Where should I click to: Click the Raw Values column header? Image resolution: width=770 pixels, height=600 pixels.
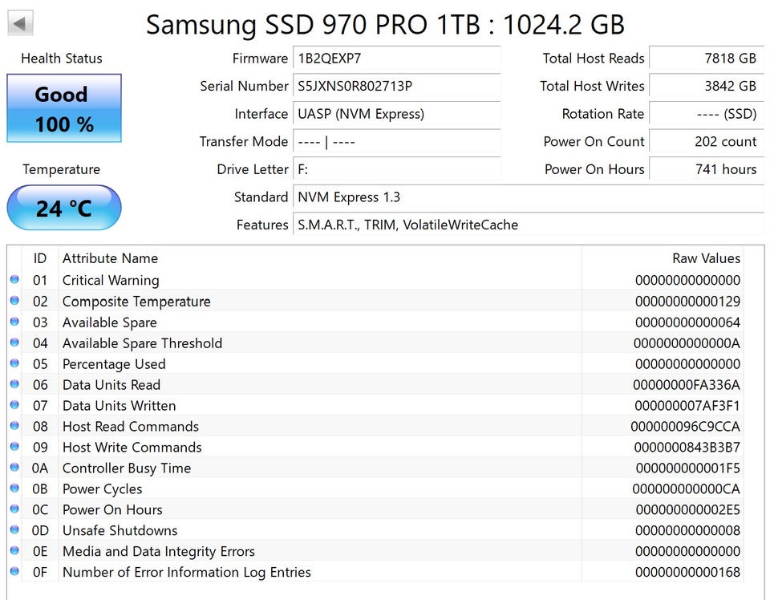(x=706, y=258)
